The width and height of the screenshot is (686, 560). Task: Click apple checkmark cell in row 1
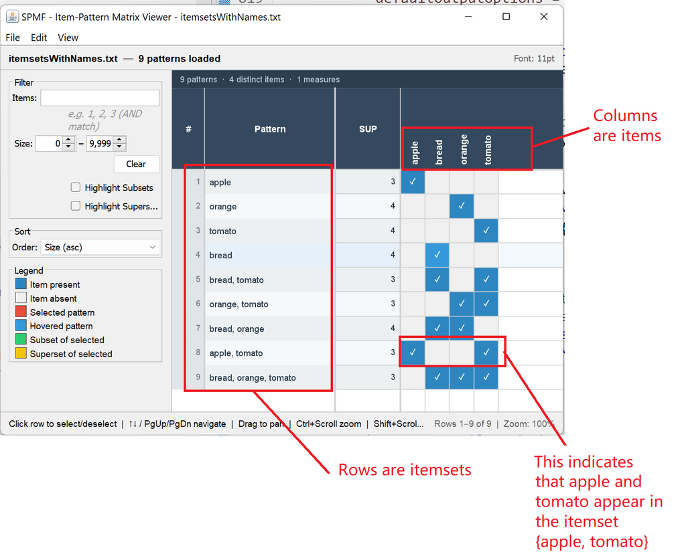413,181
